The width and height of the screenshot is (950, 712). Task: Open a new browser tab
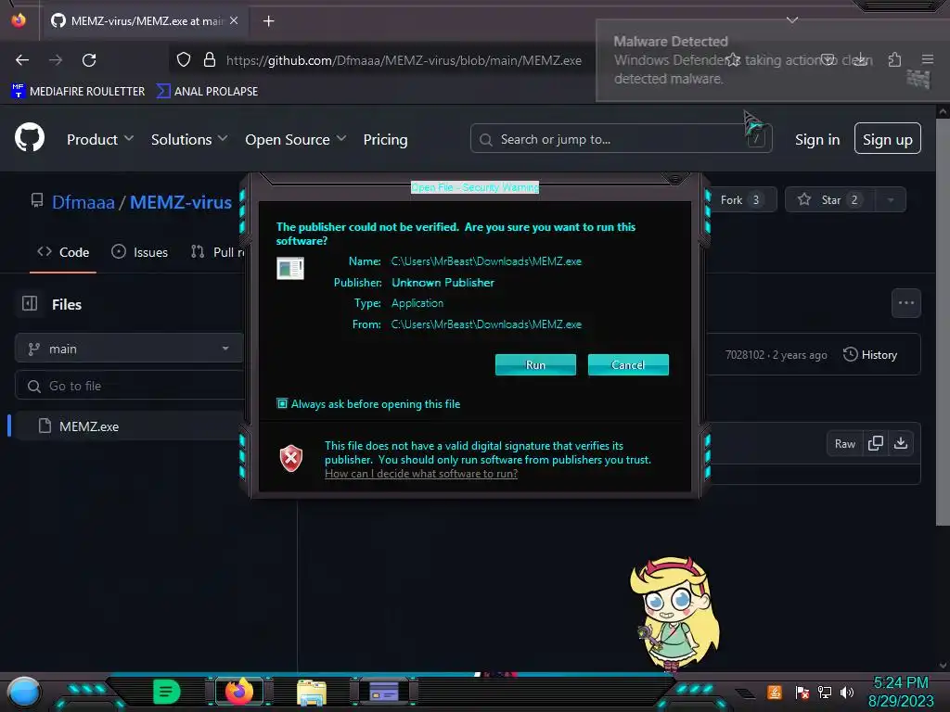tap(268, 21)
